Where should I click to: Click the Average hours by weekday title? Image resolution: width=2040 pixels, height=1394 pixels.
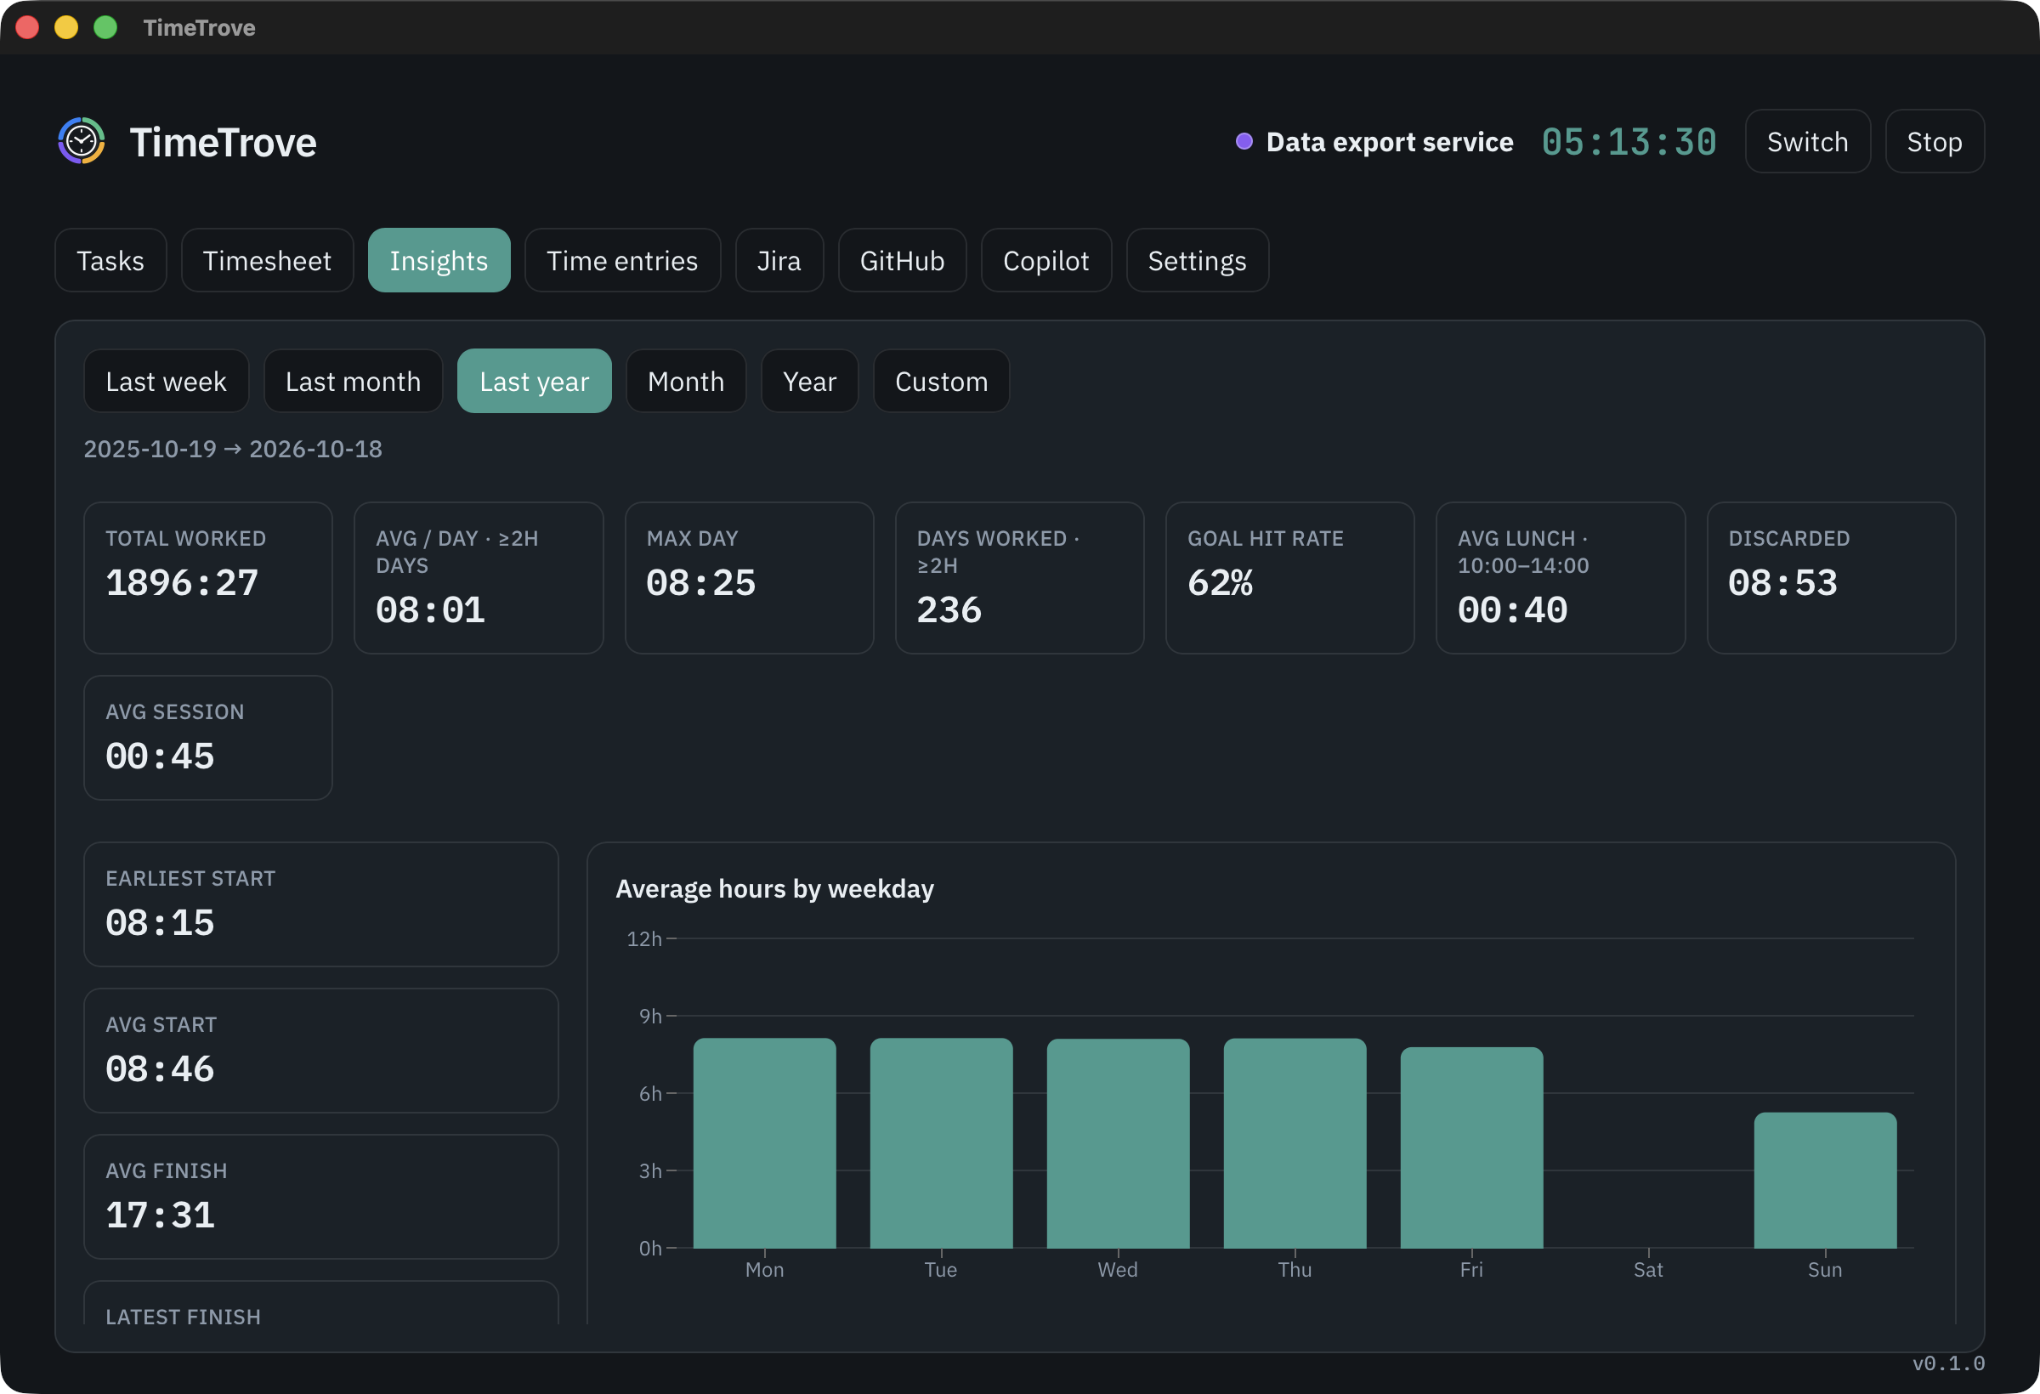774,888
